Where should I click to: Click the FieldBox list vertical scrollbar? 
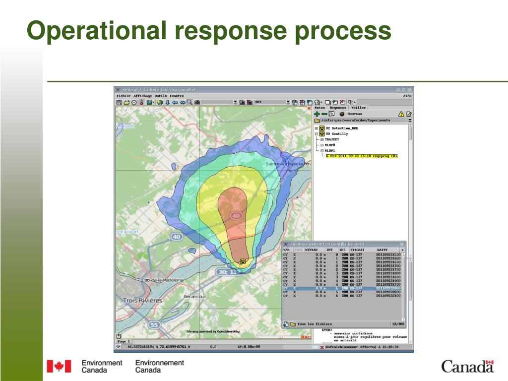point(403,287)
